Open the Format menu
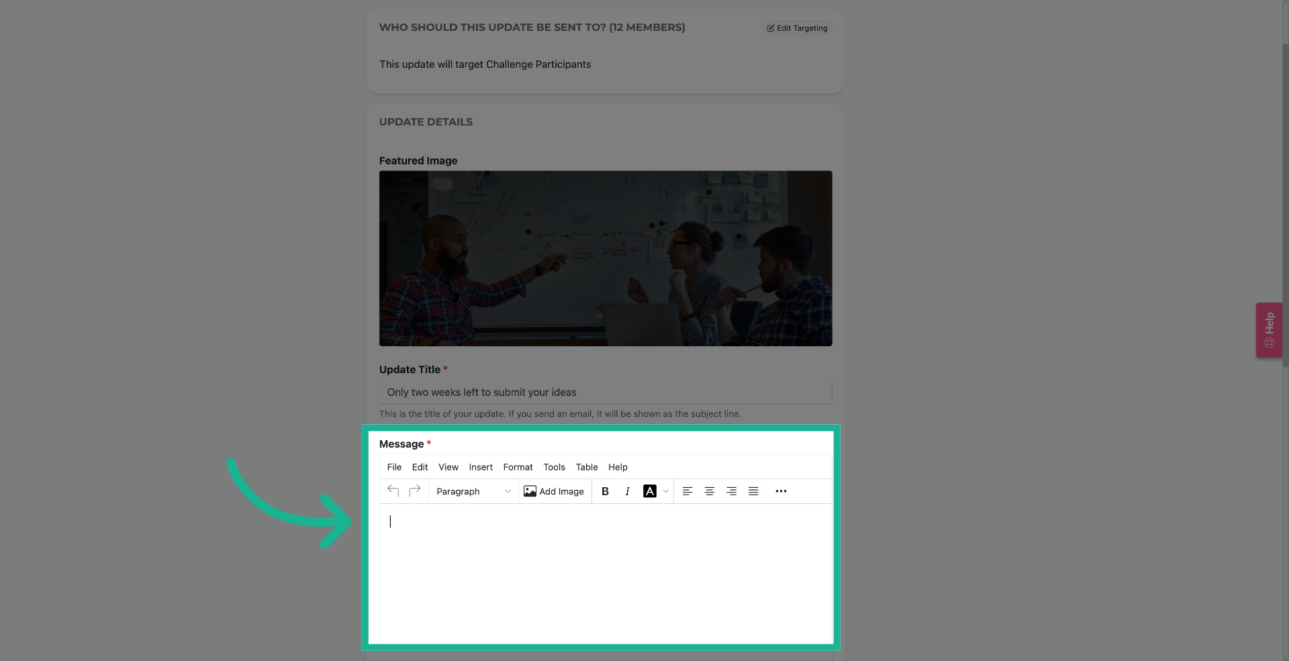The width and height of the screenshot is (1289, 661). pos(518,467)
